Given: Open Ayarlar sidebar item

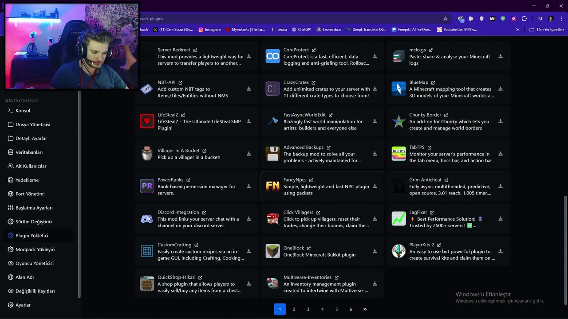Looking at the screenshot, I should coord(39,305).
